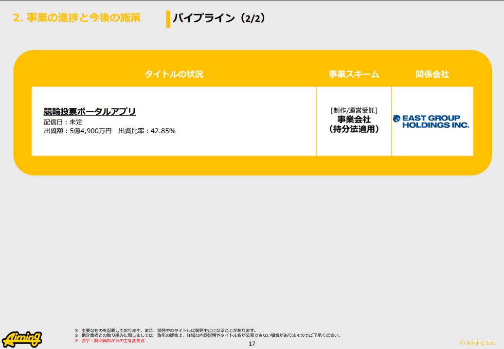The width and height of the screenshot is (504, 349).
Task: Click the blue emblem beside EAST GROUP text
Action: 396,118
